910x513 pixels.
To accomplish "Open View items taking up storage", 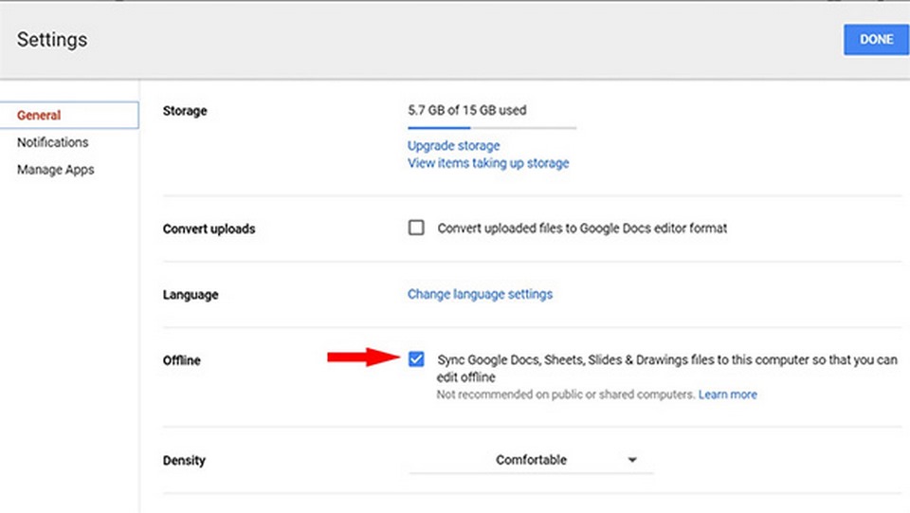I will click(488, 163).
